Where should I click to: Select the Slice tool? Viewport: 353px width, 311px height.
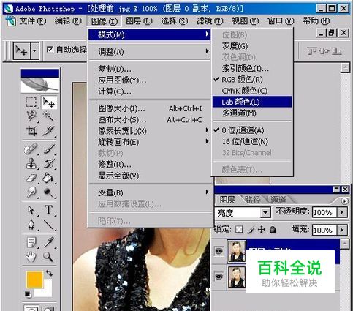[48, 131]
